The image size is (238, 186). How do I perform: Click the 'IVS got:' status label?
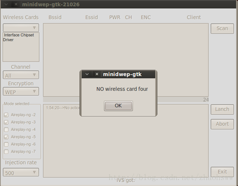[x=126, y=180]
